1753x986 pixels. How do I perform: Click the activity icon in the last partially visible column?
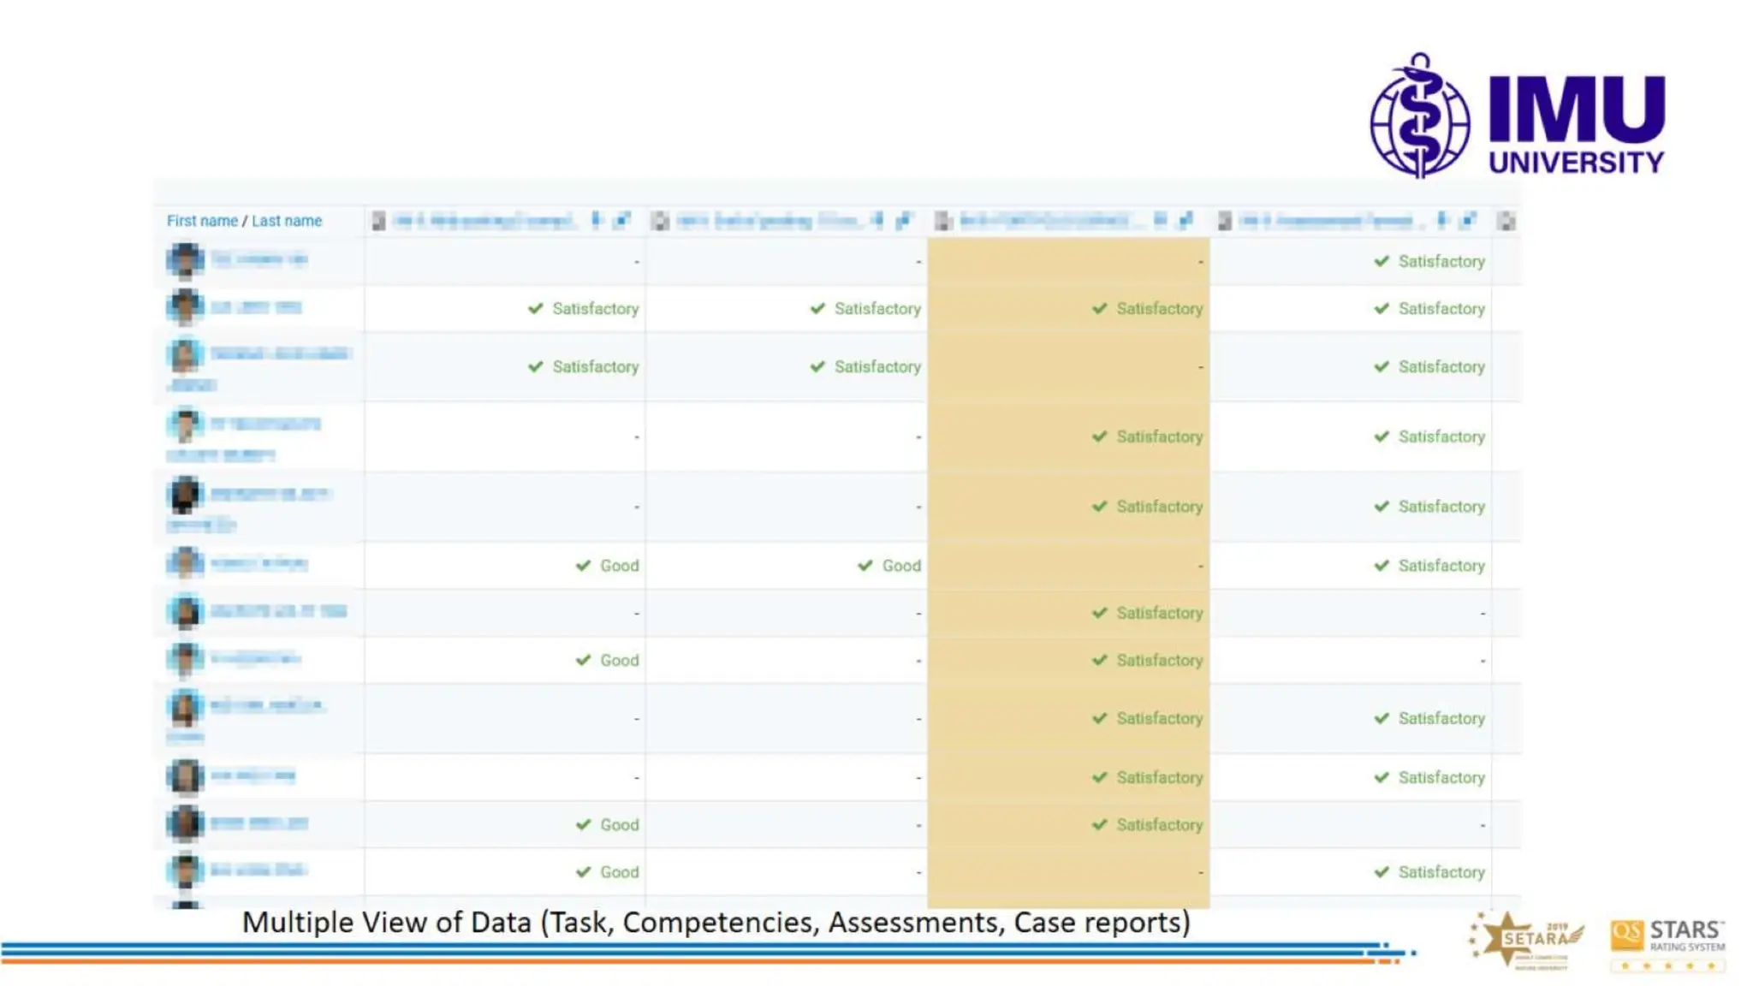[x=1506, y=221]
